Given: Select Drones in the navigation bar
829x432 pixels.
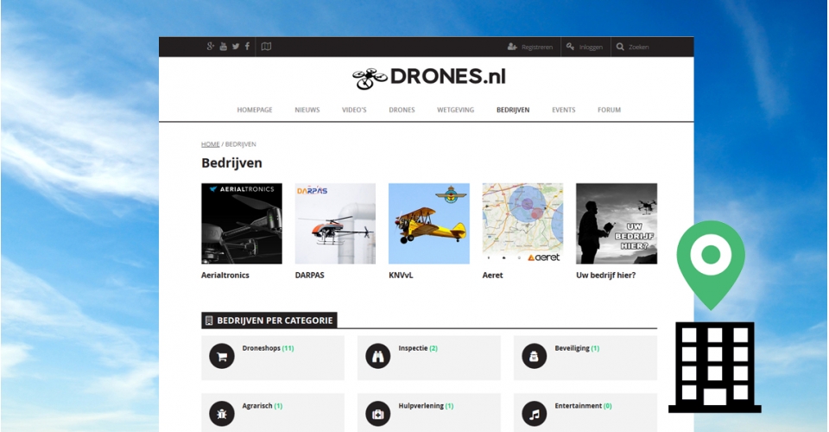Looking at the screenshot, I should (x=402, y=110).
